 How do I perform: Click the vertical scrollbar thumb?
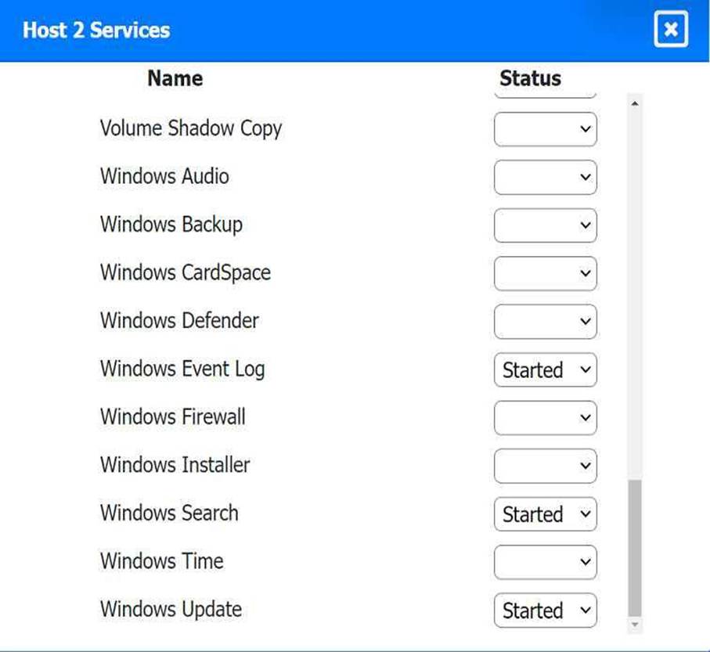coord(634,548)
